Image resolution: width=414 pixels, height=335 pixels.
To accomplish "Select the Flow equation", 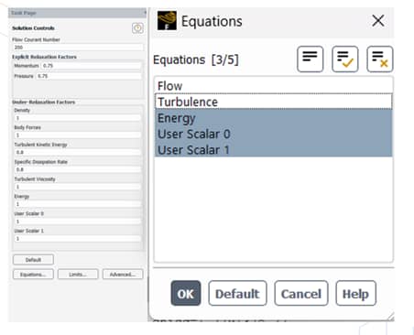I will [274, 86].
